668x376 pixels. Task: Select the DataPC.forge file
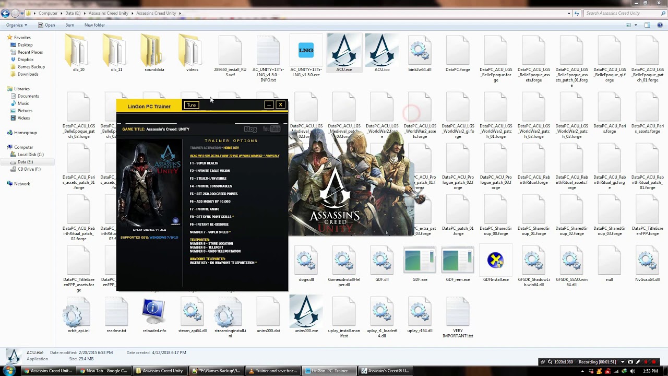click(x=458, y=52)
